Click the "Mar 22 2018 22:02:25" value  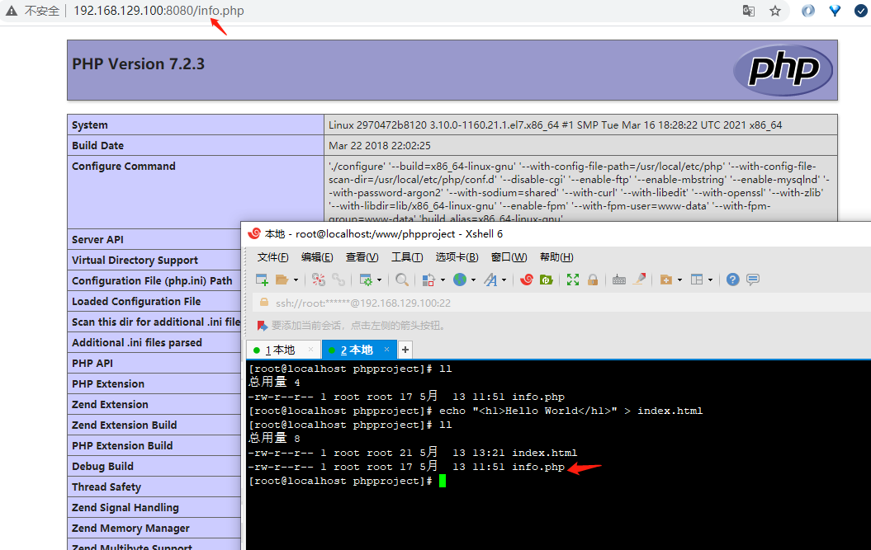(380, 145)
